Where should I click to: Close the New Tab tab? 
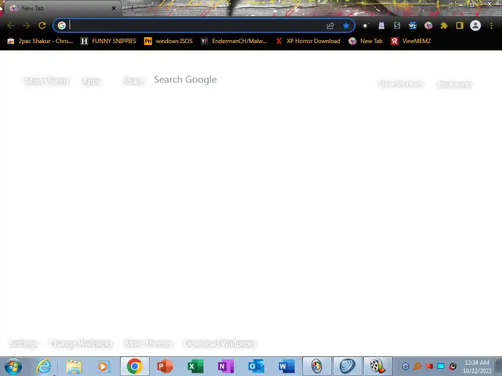click(x=114, y=8)
